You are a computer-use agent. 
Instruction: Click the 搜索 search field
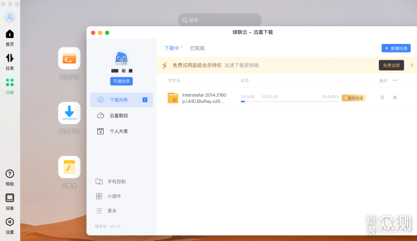(x=220, y=20)
